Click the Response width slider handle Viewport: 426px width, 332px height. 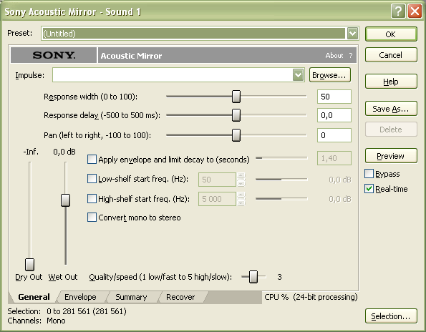(236, 97)
